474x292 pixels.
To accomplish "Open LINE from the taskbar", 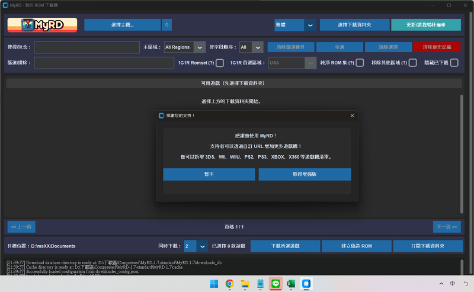I will 276,284.
